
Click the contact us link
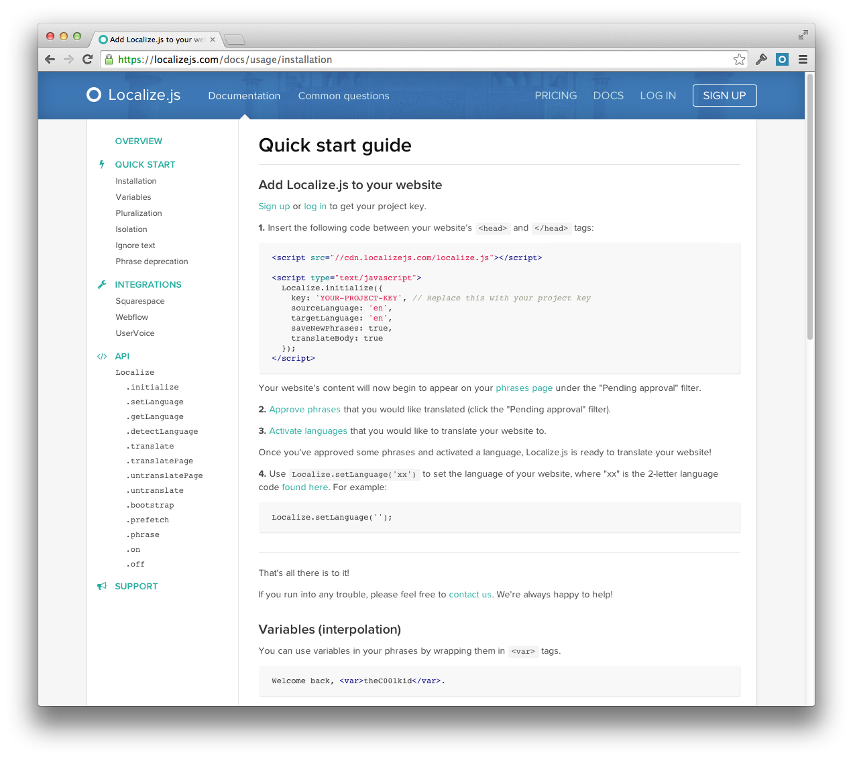(x=470, y=595)
